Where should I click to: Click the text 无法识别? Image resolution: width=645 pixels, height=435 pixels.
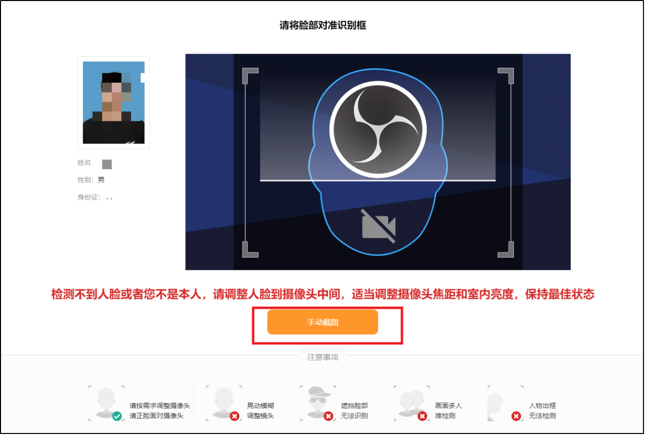click(x=354, y=416)
